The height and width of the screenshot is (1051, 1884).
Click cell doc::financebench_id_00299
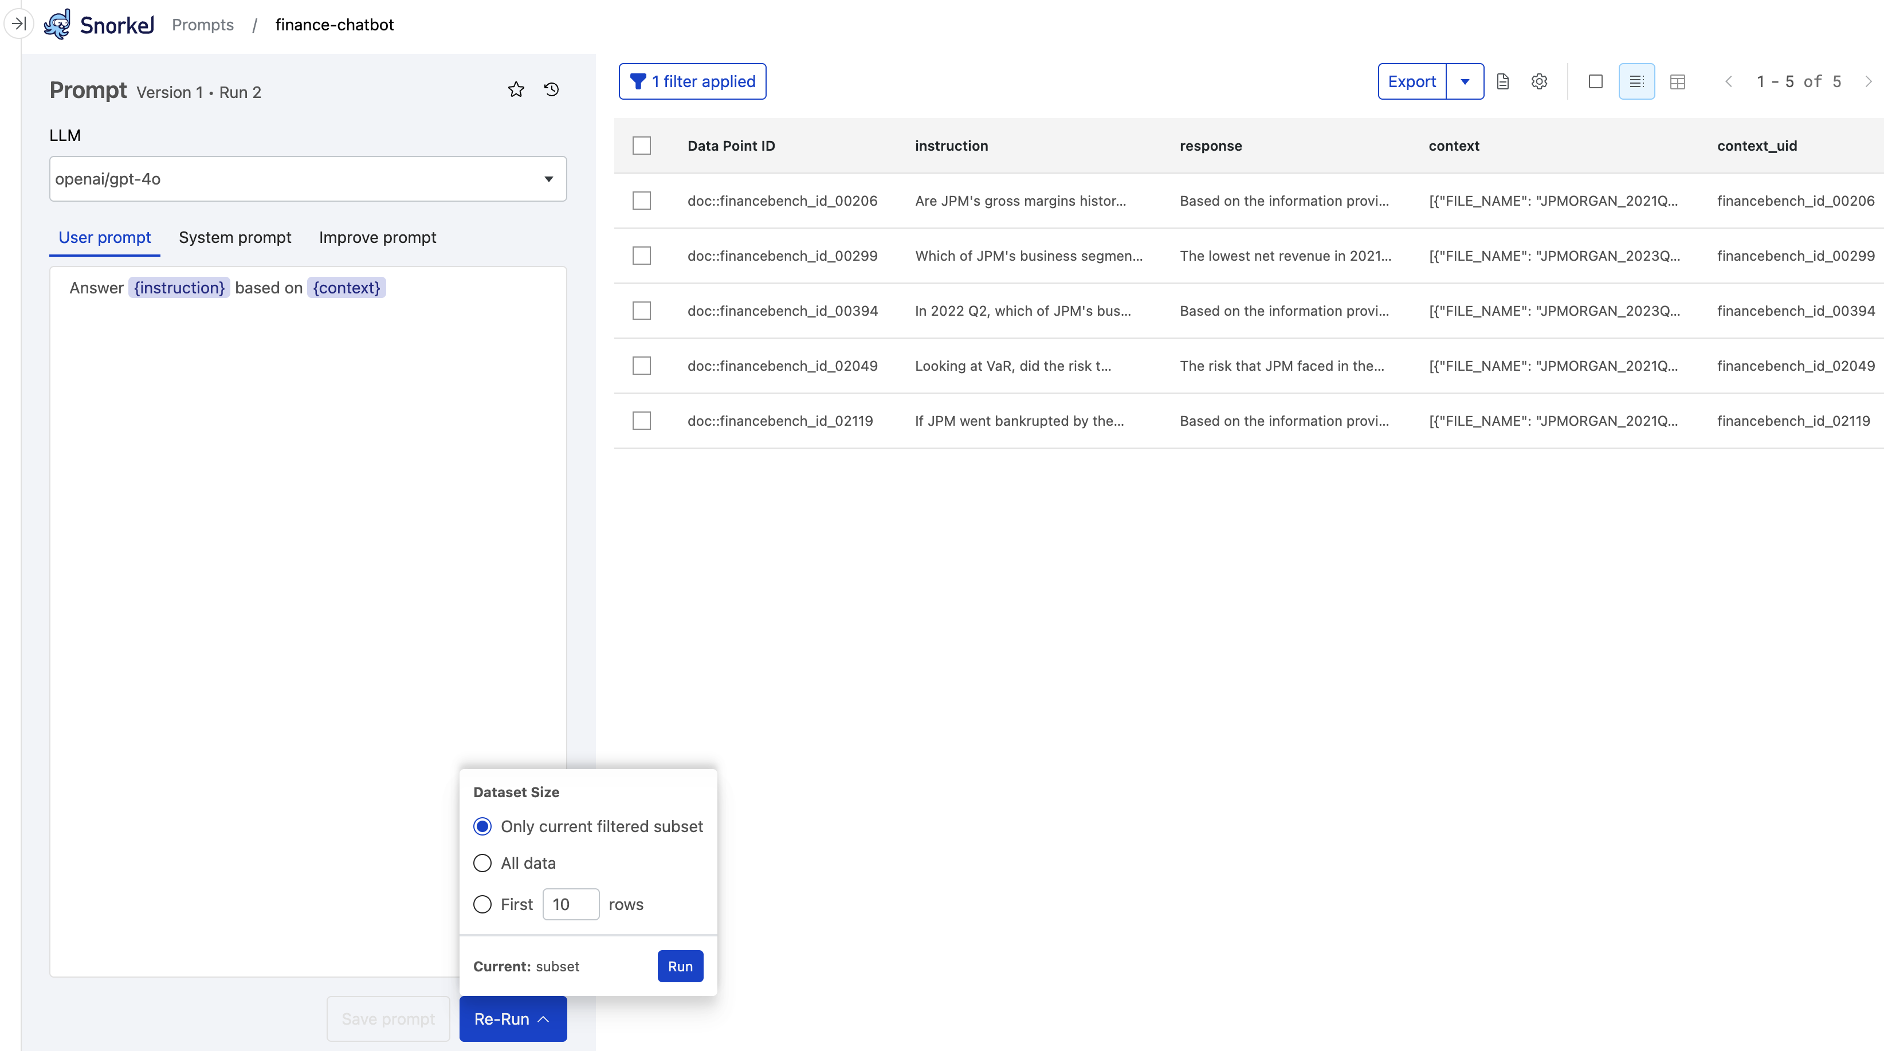(783, 255)
